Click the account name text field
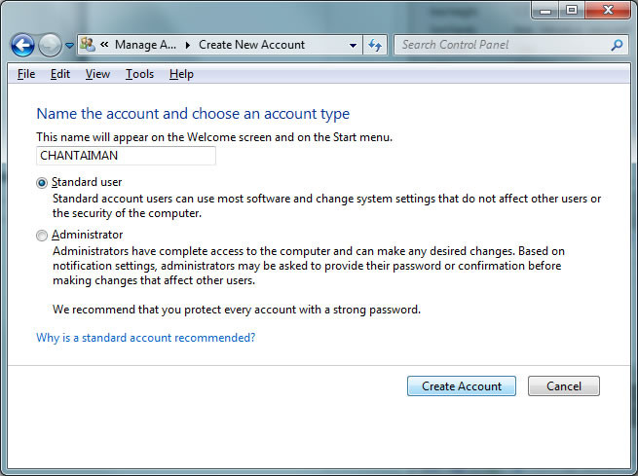 [126, 156]
